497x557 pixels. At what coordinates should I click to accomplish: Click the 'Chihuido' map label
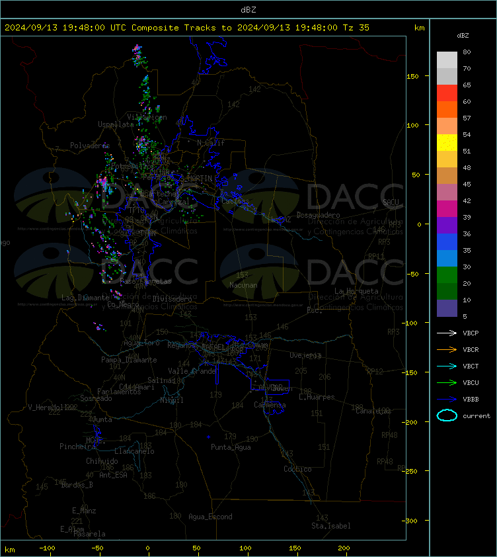pos(102,460)
